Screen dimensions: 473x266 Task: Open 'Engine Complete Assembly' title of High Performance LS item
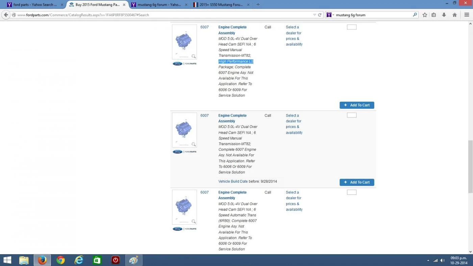point(232,30)
